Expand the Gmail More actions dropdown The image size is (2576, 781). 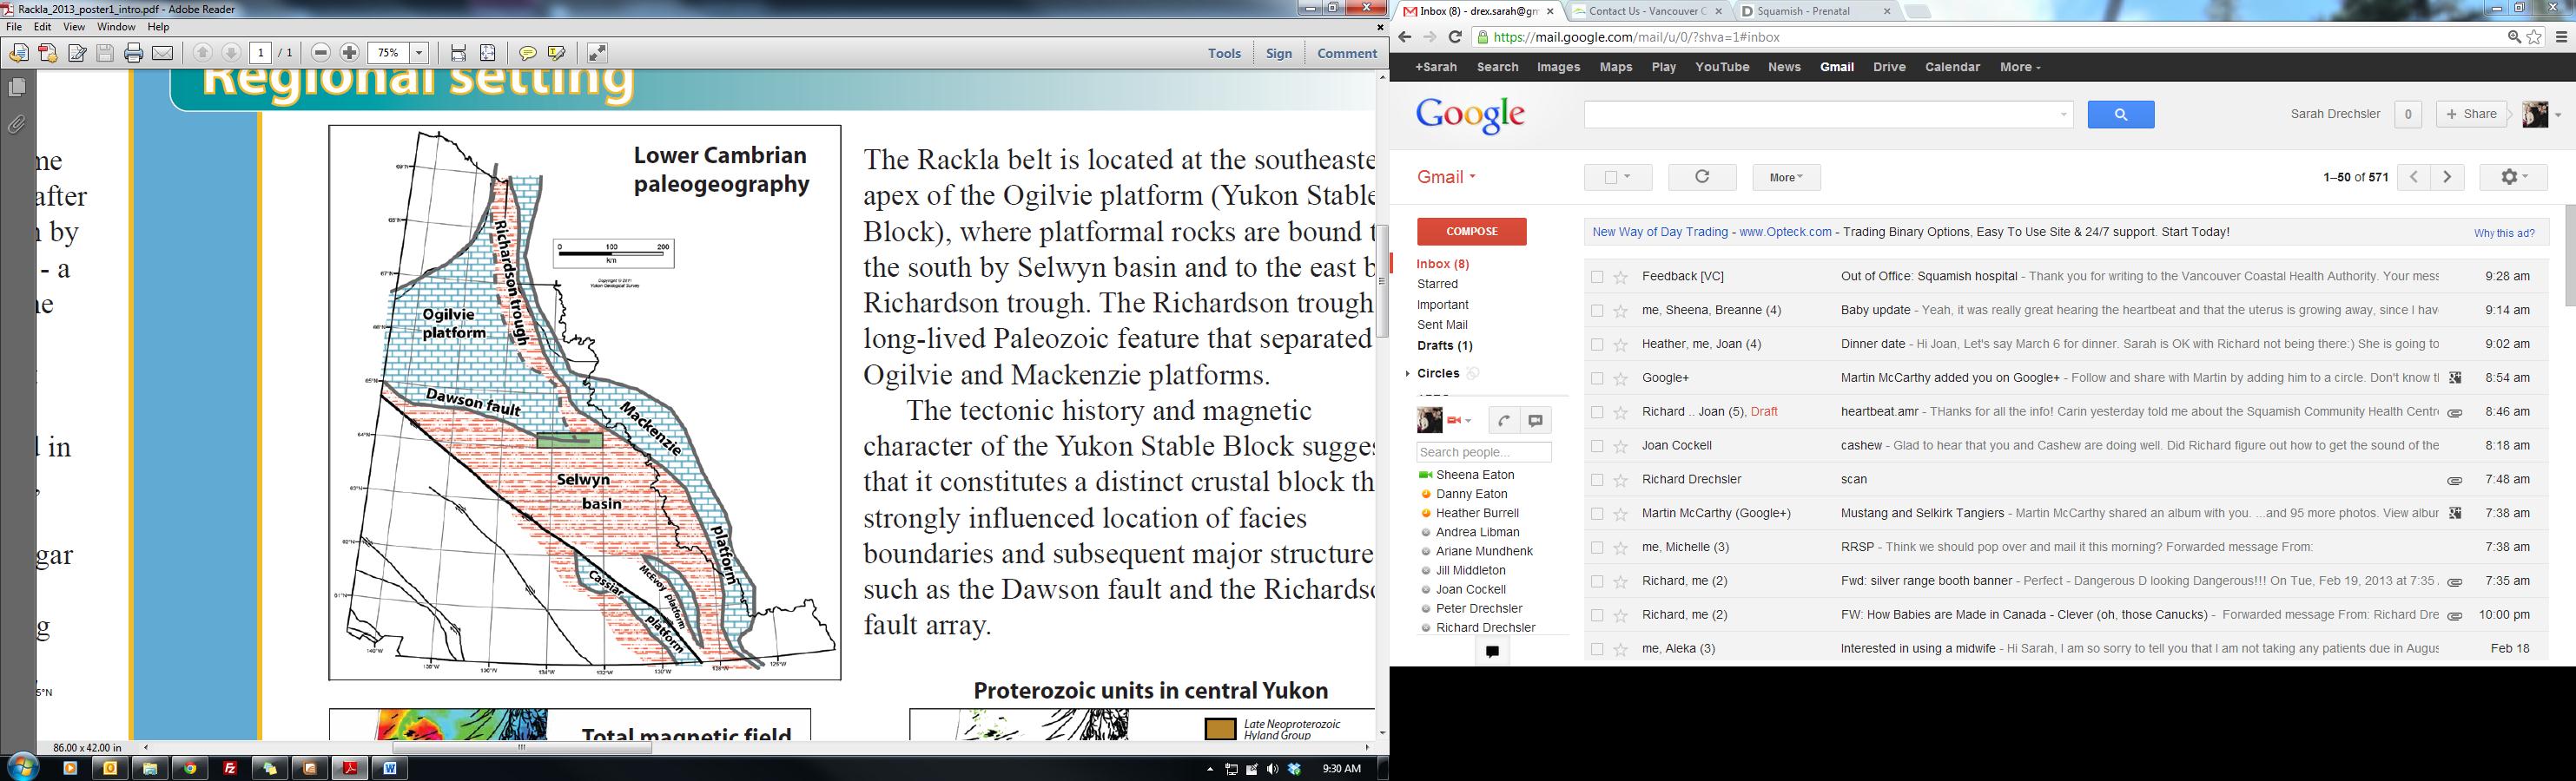coord(1786,177)
